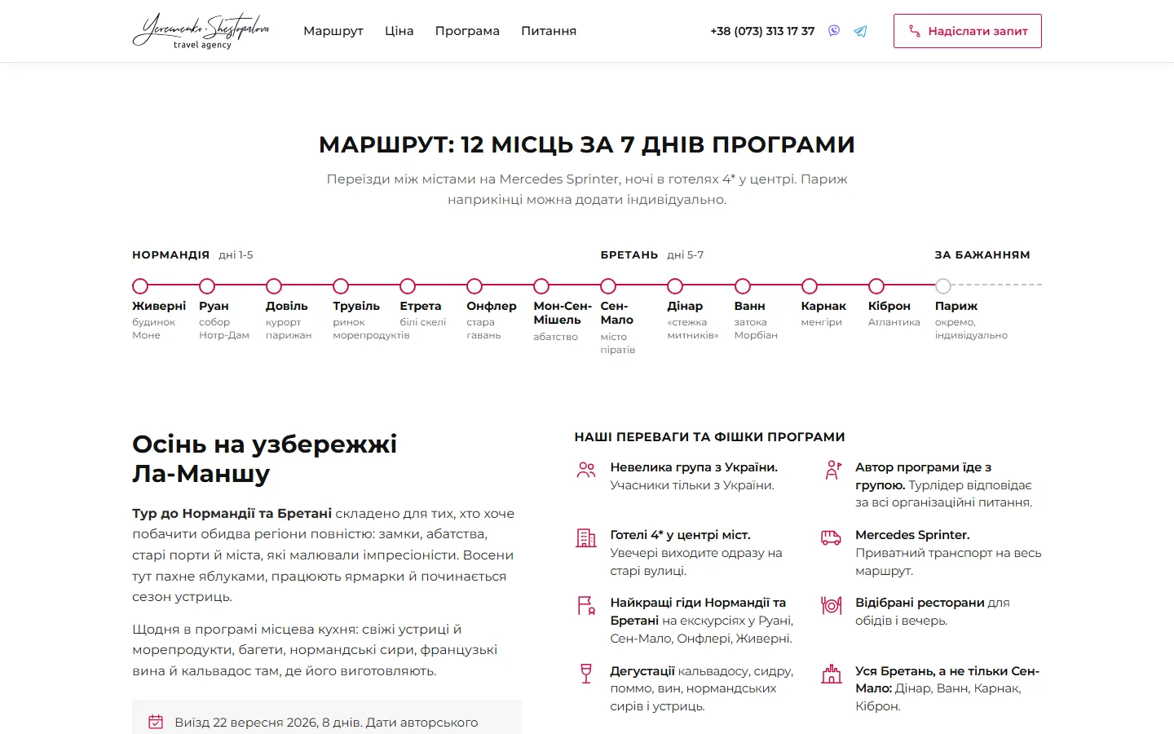Call the phone number +38 (073) 313 17 37
1174x734 pixels.
pos(762,31)
